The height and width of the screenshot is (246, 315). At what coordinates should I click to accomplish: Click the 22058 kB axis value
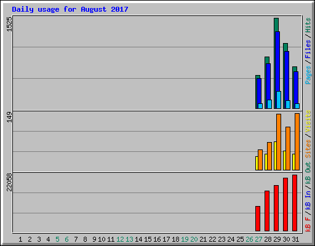(x=9, y=183)
